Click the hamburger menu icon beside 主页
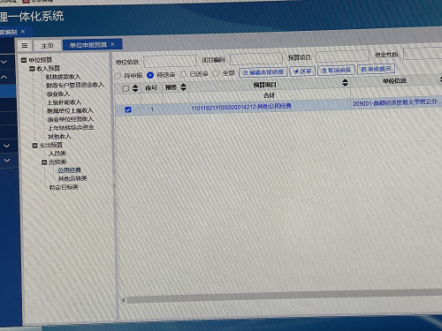Screen dimensions: 442x331 25,46
